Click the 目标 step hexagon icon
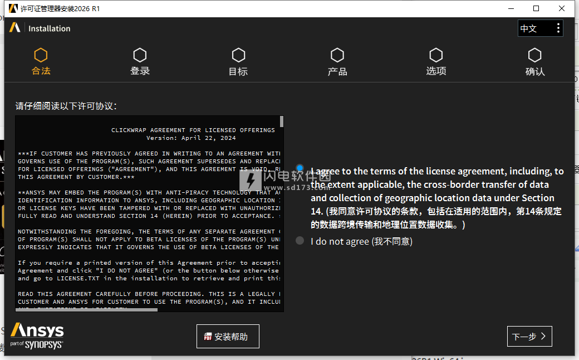579x360 pixels. [238, 55]
